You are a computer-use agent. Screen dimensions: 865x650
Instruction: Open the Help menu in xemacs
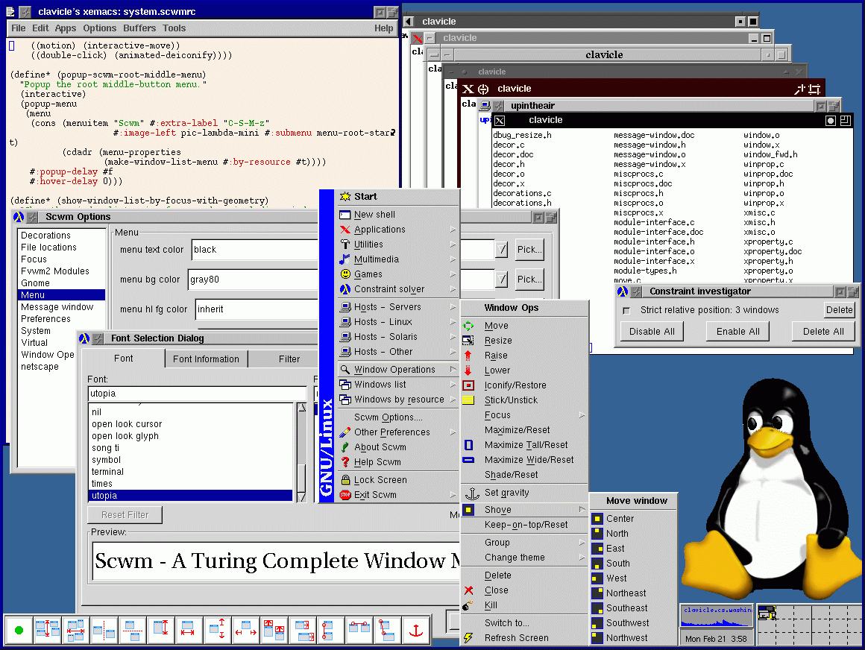pos(383,28)
